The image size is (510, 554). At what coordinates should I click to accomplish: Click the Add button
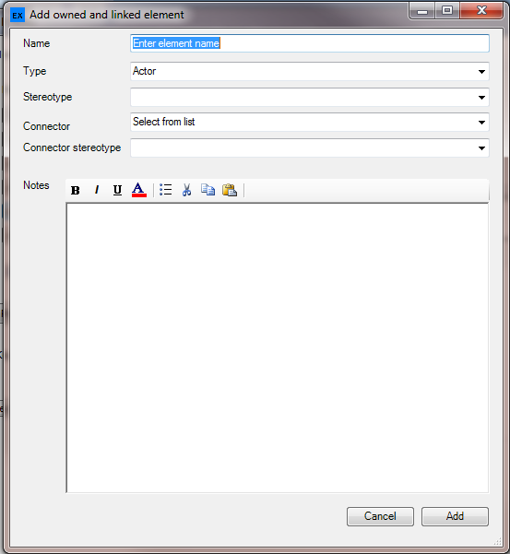click(x=455, y=516)
